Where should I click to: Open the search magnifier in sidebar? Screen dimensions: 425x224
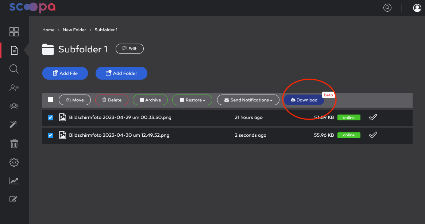point(14,69)
